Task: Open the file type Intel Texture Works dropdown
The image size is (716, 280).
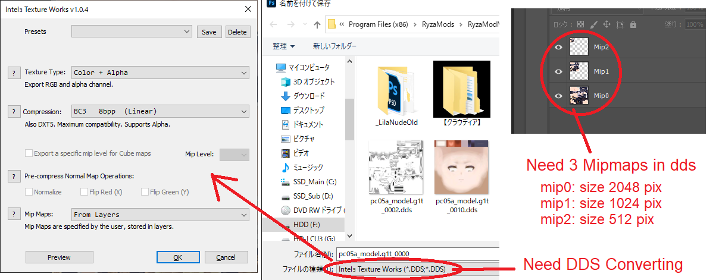Action: 417,269
